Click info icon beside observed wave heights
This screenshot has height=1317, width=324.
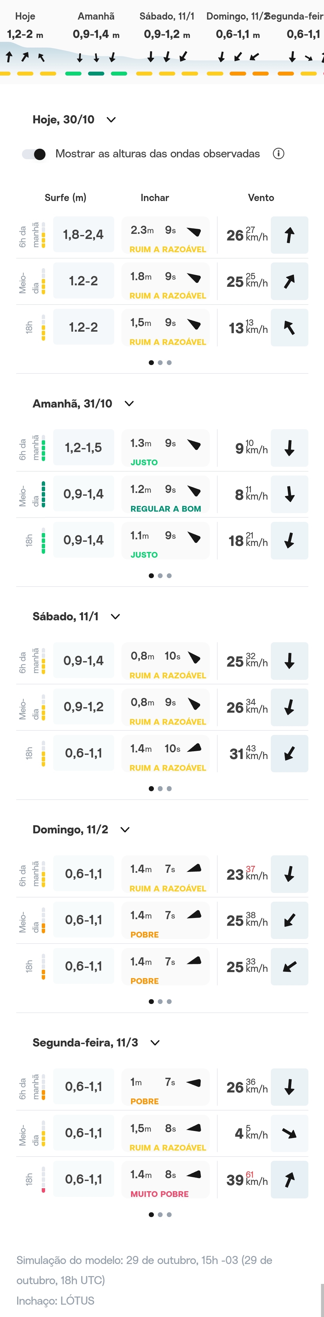(x=278, y=154)
